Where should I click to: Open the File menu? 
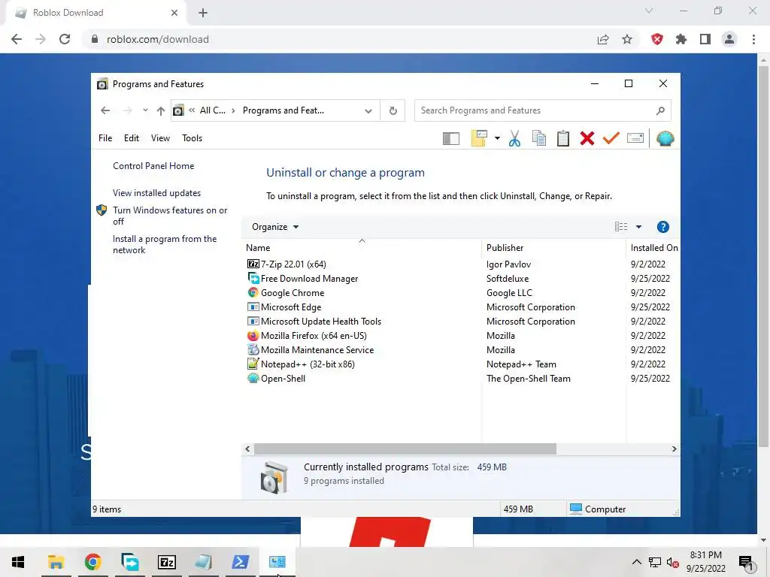click(105, 138)
